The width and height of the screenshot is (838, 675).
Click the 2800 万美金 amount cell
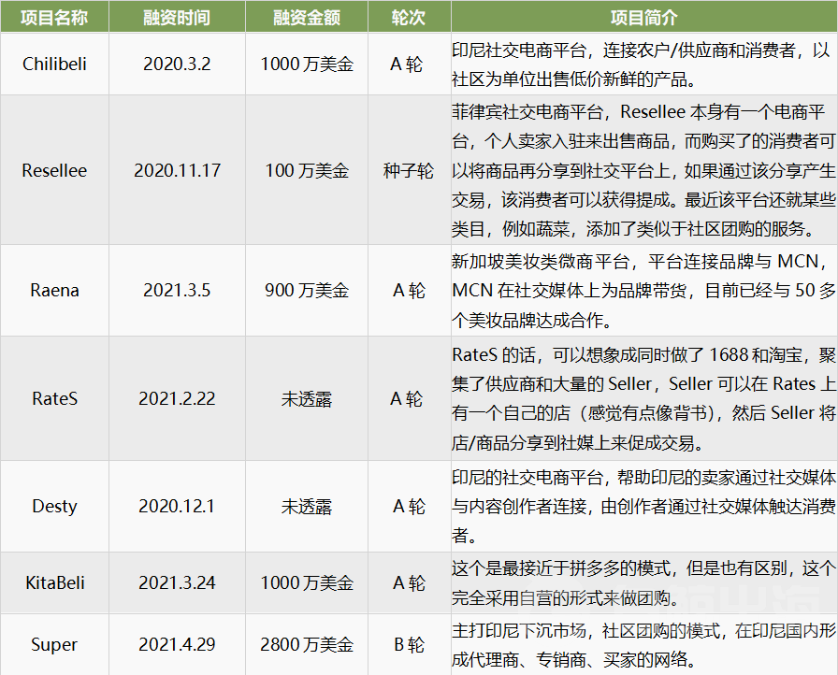click(x=307, y=644)
